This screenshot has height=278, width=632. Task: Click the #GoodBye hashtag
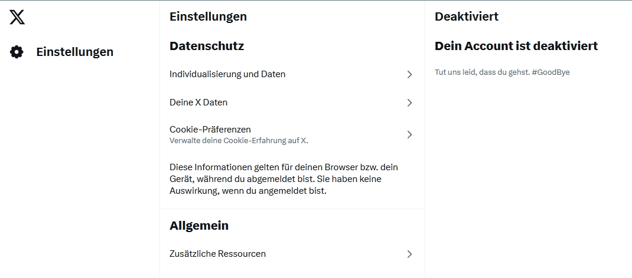coord(550,72)
